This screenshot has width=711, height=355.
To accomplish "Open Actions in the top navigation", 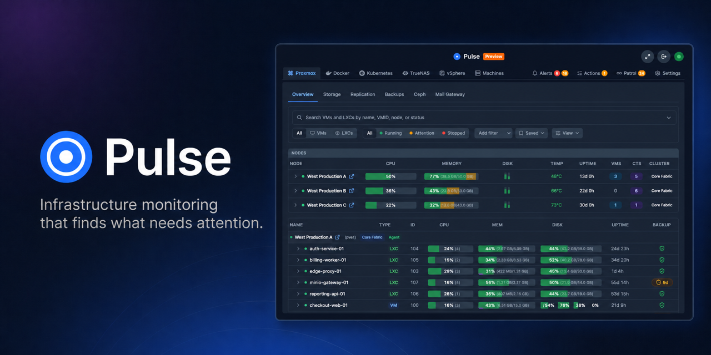I will [592, 73].
